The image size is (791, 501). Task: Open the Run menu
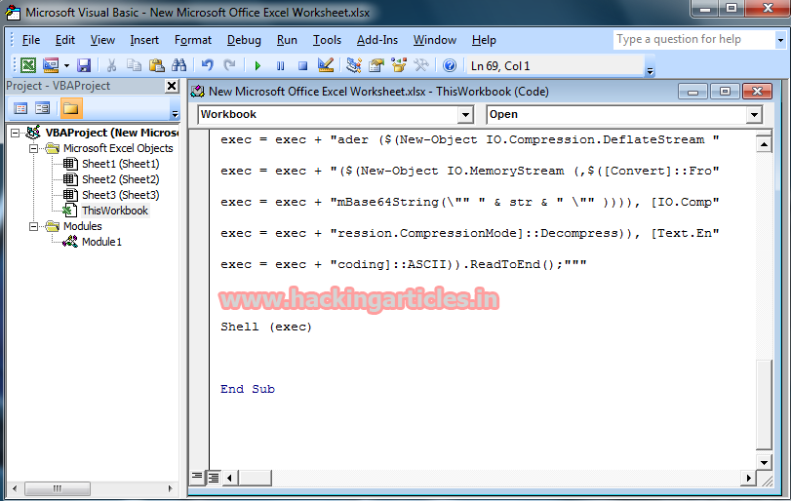[287, 40]
